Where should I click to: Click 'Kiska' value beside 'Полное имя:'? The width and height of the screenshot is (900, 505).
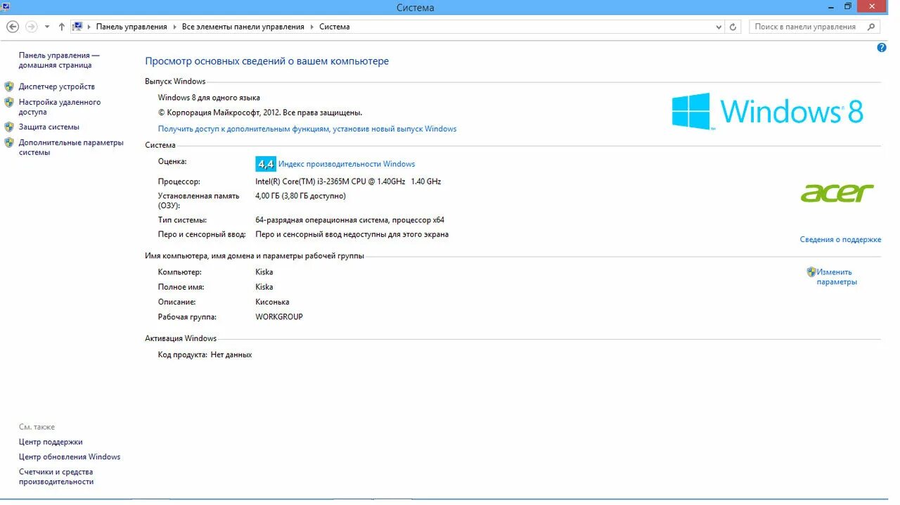pos(264,287)
